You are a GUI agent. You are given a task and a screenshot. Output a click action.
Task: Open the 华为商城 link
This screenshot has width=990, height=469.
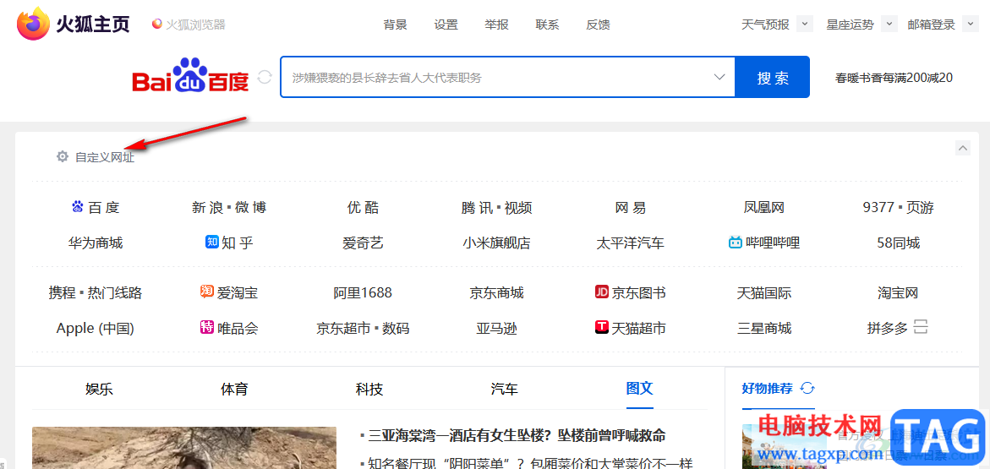point(96,243)
